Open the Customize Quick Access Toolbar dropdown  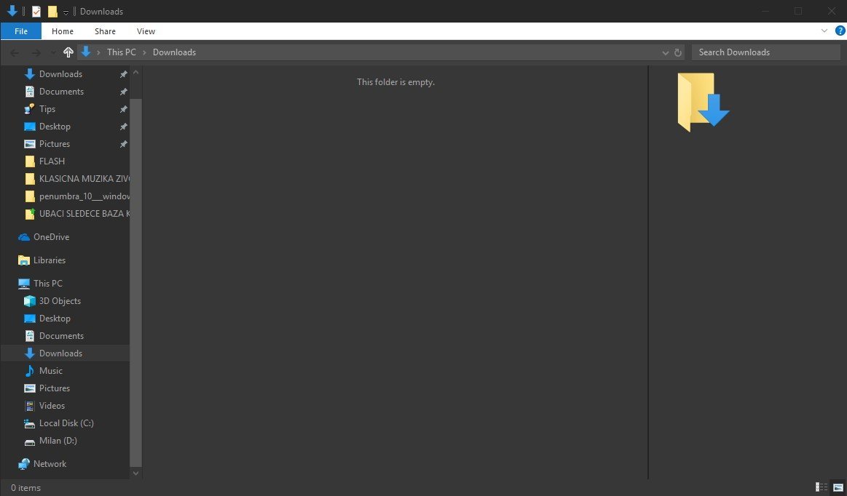[66, 12]
